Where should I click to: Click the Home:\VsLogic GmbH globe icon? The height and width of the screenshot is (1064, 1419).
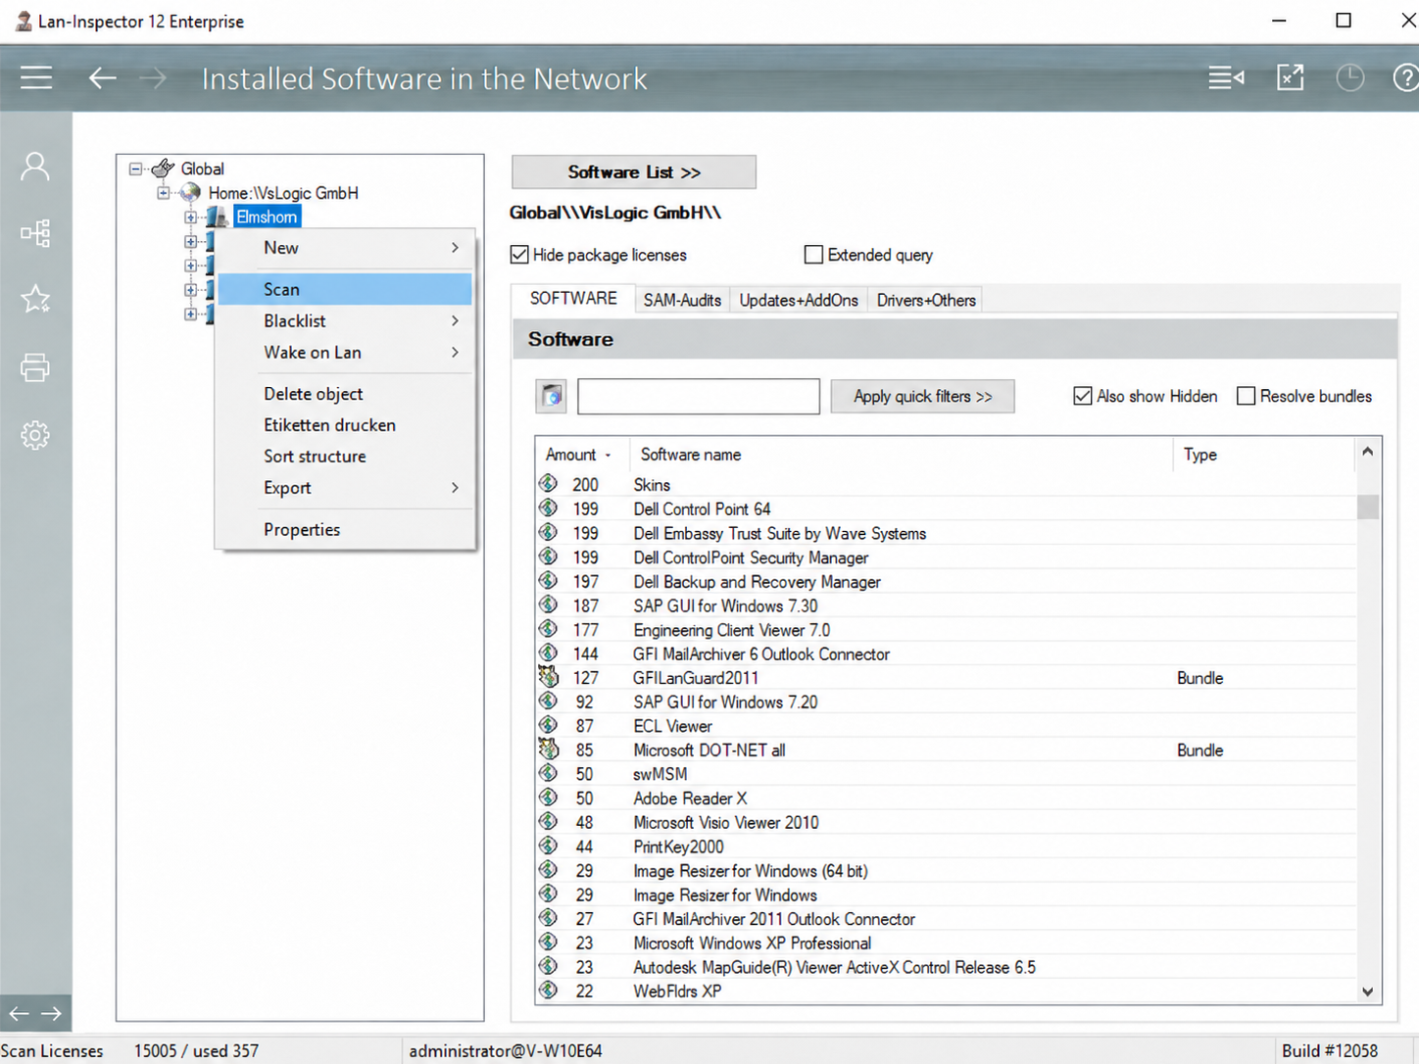(x=190, y=193)
